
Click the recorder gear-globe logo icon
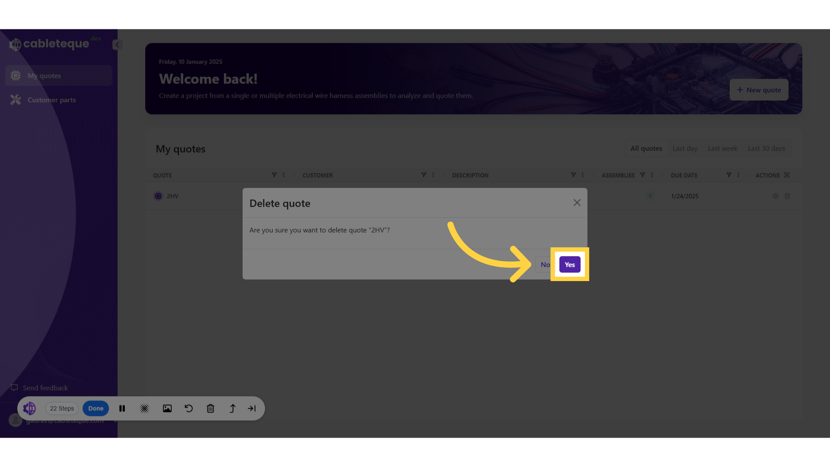coord(29,408)
